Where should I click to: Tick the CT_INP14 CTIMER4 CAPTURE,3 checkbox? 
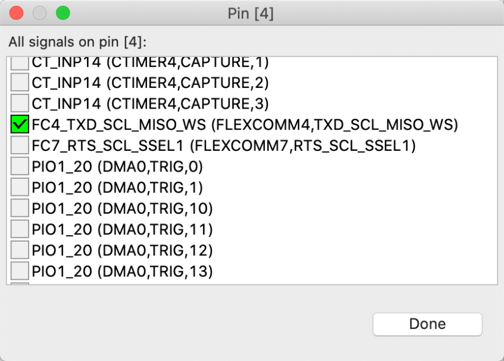click(x=20, y=103)
